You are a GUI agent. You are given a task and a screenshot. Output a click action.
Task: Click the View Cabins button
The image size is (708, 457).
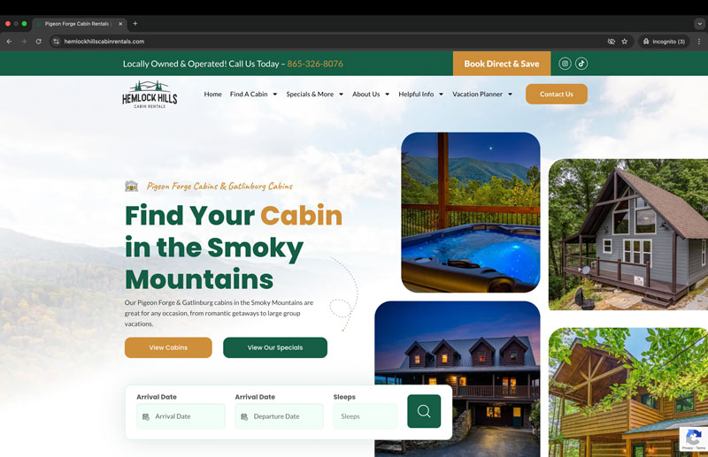coord(168,347)
